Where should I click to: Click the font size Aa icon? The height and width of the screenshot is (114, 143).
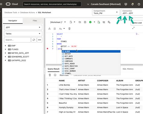tap(60, 29)
